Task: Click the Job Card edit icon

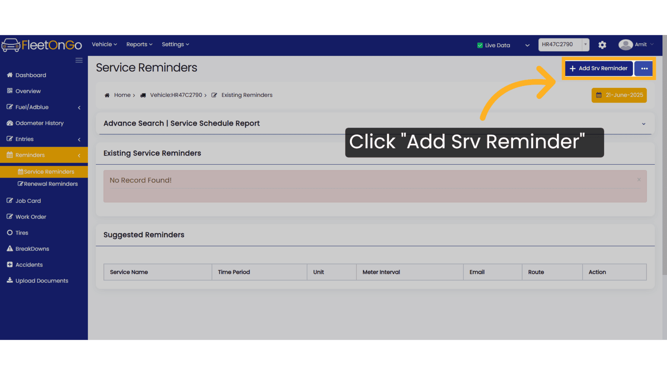Action: [x=10, y=200]
